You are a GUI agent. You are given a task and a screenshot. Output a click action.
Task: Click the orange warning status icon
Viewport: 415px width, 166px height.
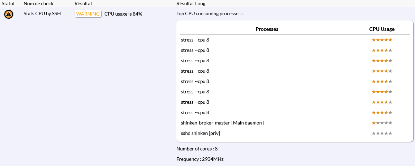pyautogui.click(x=9, y=14)
